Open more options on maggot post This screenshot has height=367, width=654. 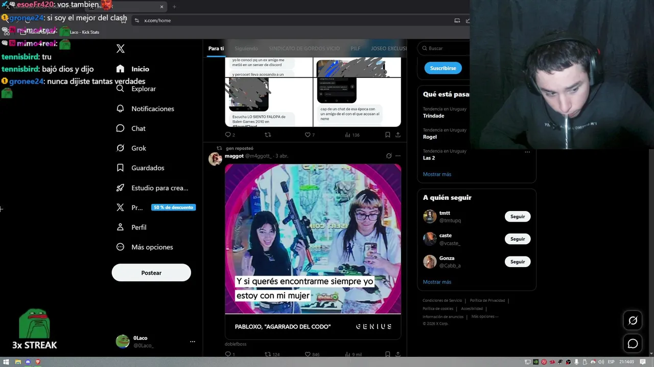(x=398, y=156)
